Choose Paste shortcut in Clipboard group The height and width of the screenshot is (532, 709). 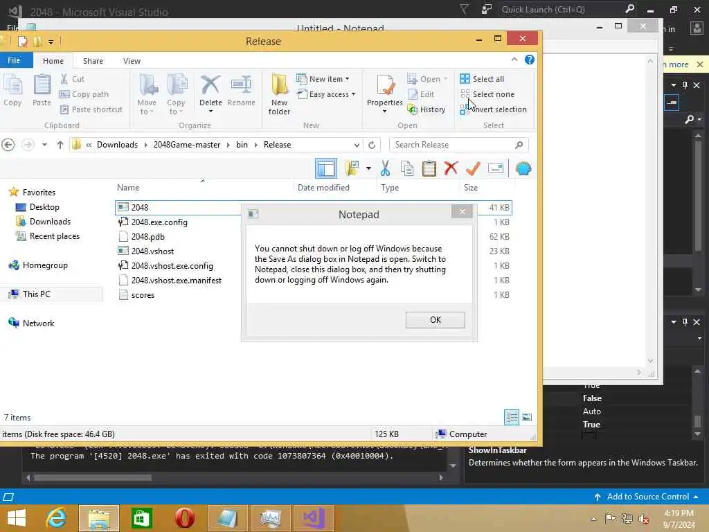[91, 109]
